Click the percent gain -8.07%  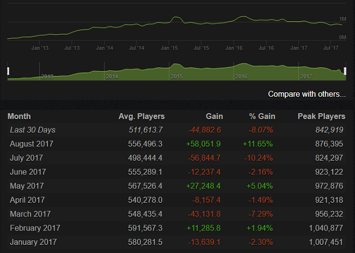click(x=261, y=130)
